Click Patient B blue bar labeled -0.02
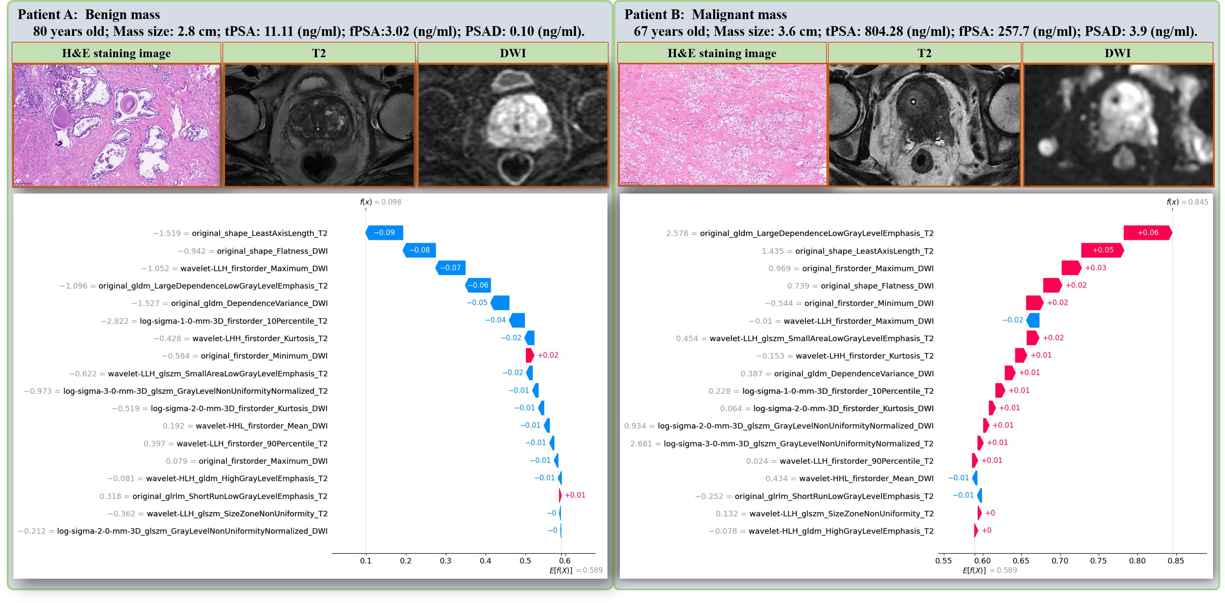The height and width of the screenshot is (603, 1225). [x=1033, y=320]
